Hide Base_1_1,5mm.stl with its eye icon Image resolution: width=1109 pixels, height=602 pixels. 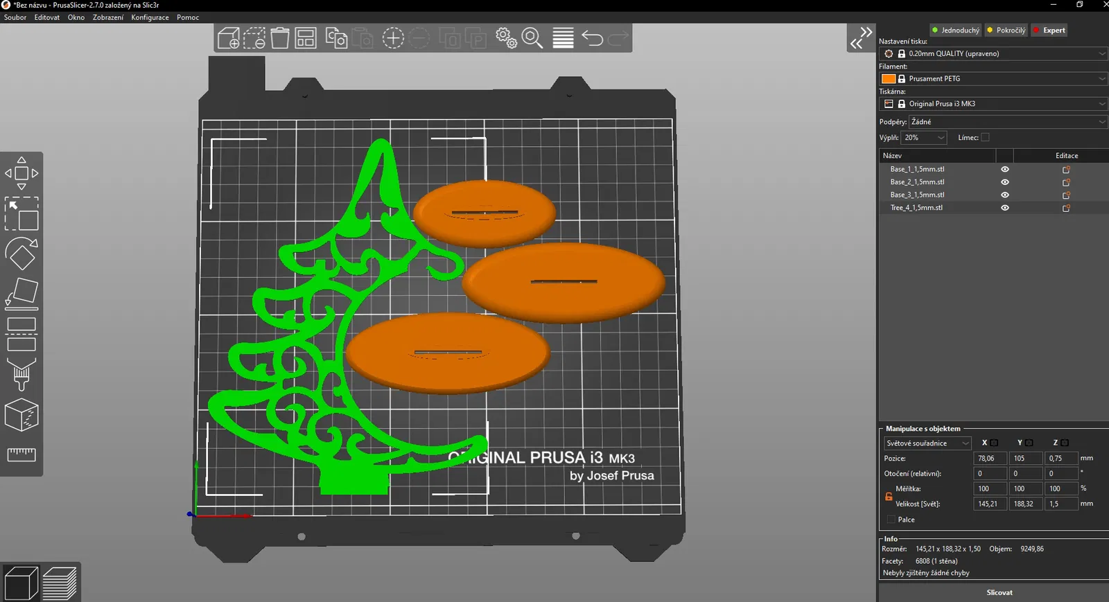tap(1005, 170)
